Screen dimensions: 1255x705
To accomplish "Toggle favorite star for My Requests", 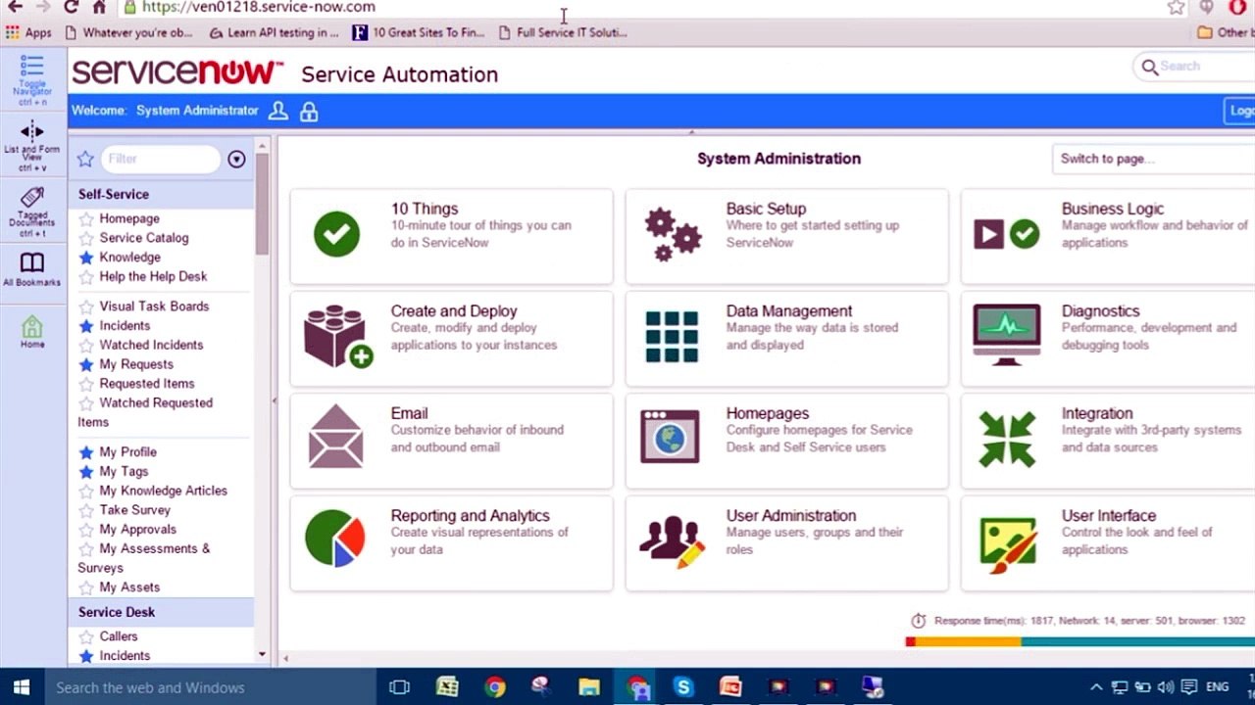I will 86,364.
